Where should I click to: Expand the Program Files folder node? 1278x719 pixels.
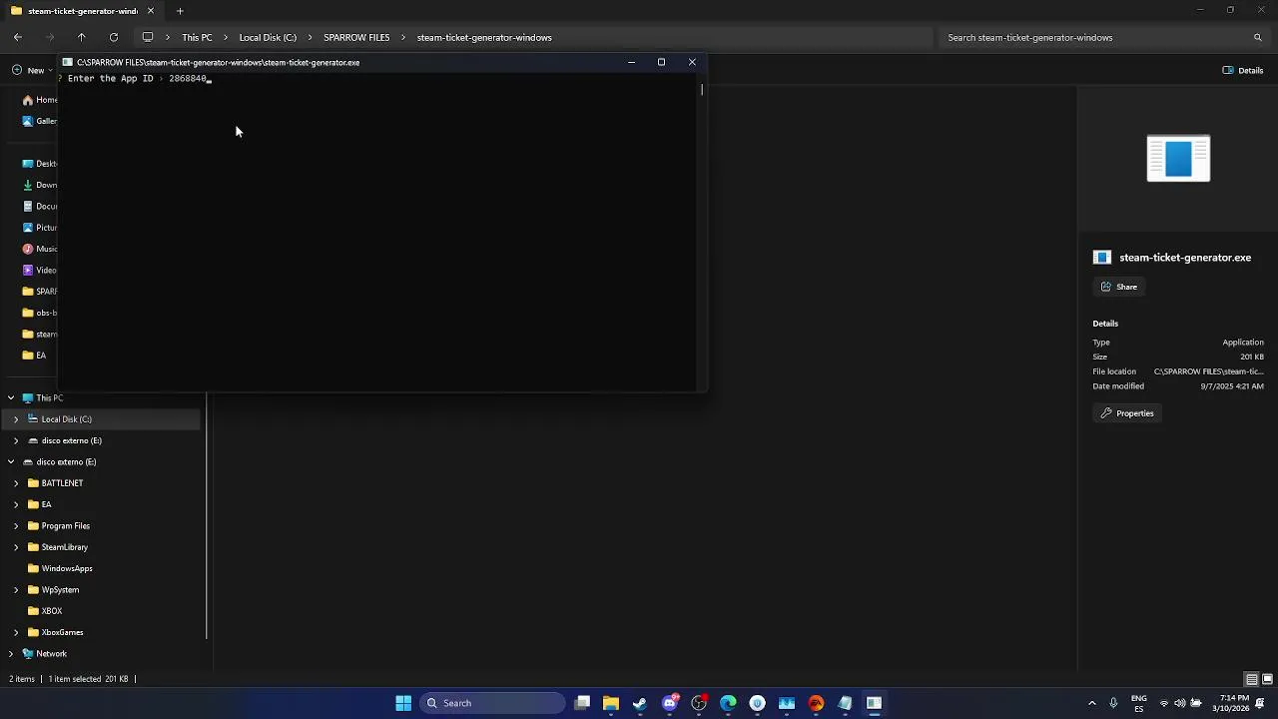[16, 525]
